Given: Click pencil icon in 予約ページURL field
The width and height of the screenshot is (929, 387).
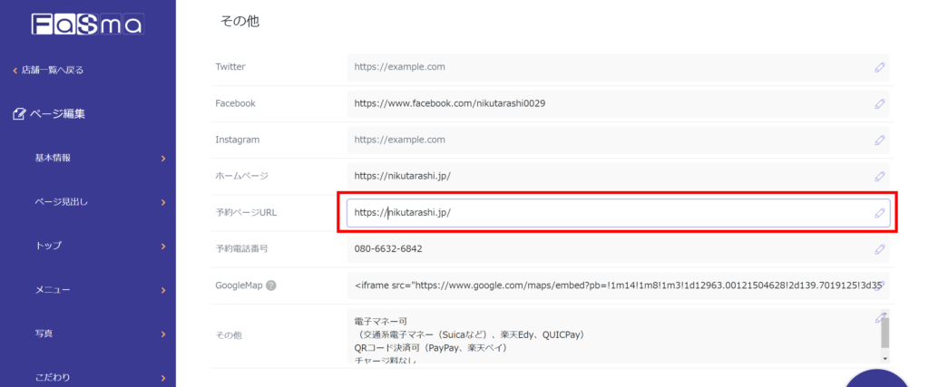Looking at the screenshot, I should [879, 213].
